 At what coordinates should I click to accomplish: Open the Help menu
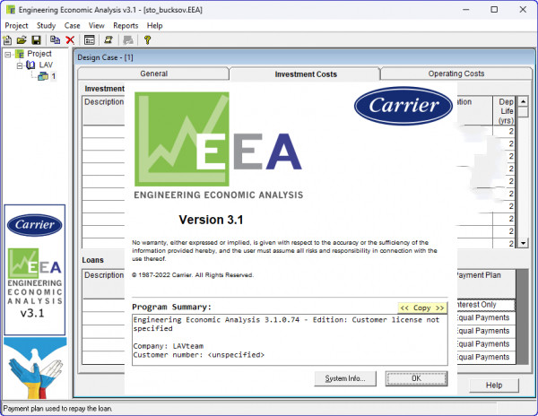pyautogui.click(x=155, y=26)
